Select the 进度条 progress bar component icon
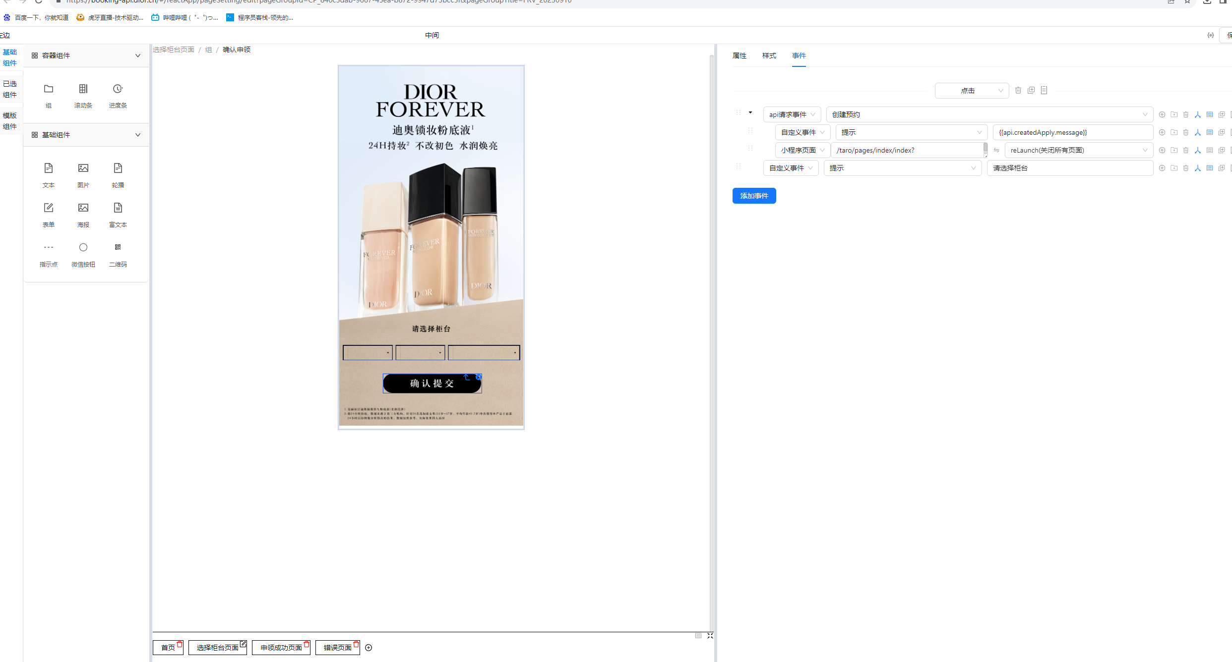The height and width of the screenshot is (662, 1232). coord(118,89)
